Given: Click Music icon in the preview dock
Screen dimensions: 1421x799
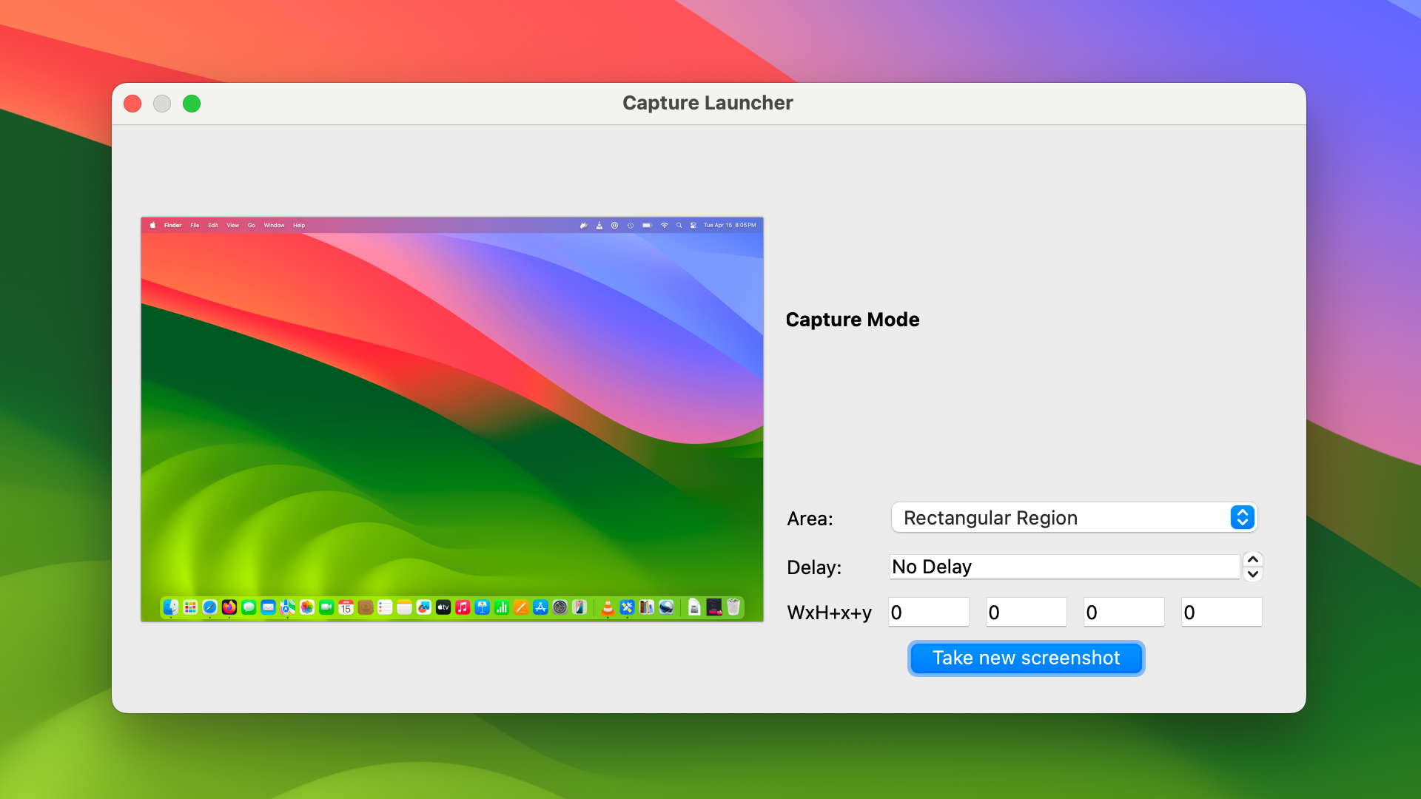Looking at the screenshot, I should click(x=463, y=607).
